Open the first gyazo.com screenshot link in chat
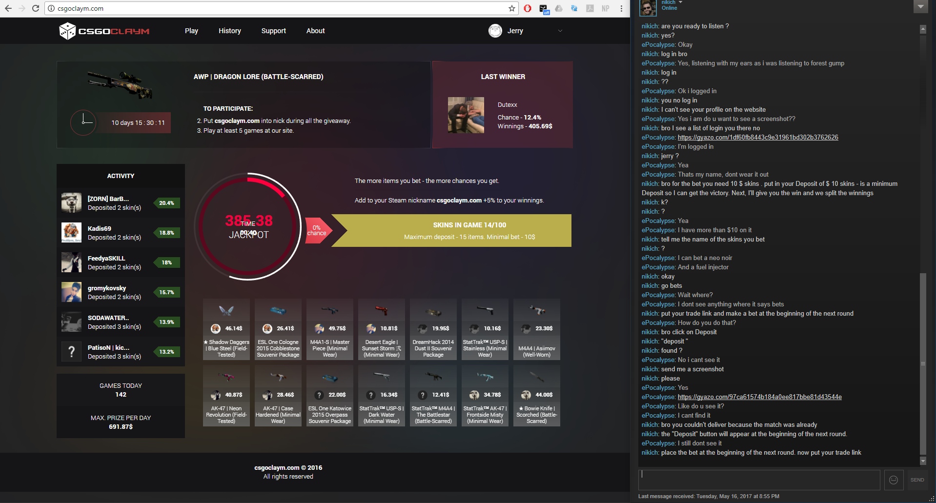The image size is (936, 503). click(758, 138)
